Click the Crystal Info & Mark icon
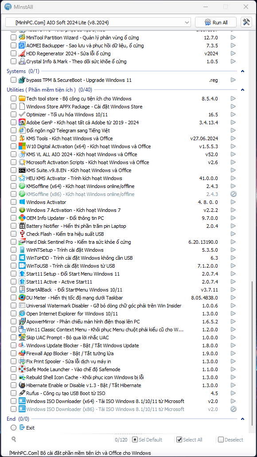This screenshot has width=257, height=457. pos(22,61)
